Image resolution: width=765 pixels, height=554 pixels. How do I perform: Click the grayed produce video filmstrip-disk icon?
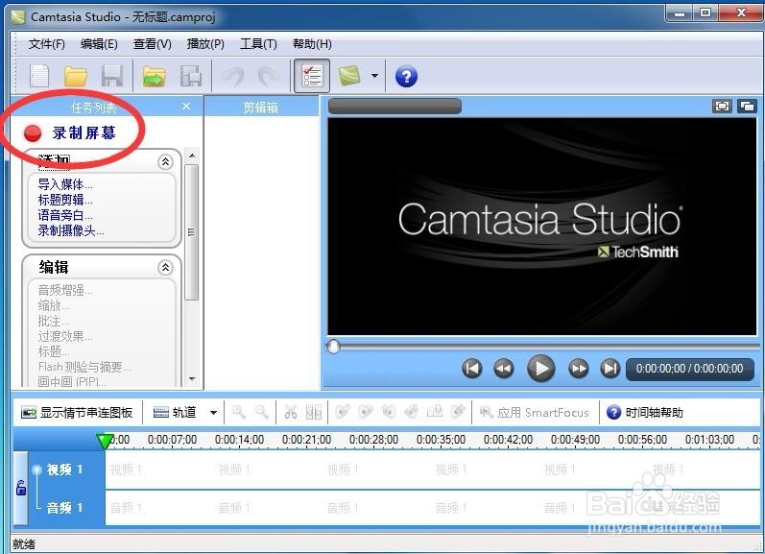coord(190,77)
